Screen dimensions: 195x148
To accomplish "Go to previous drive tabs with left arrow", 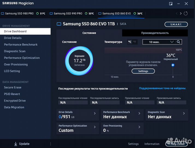I will click(177, 13).
